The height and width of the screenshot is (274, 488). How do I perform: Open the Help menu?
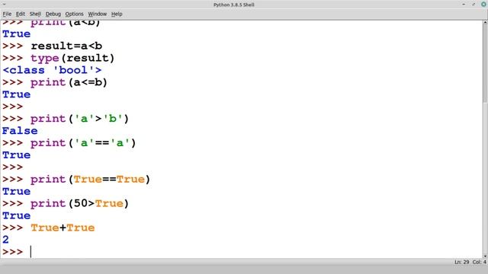(117, 14)
